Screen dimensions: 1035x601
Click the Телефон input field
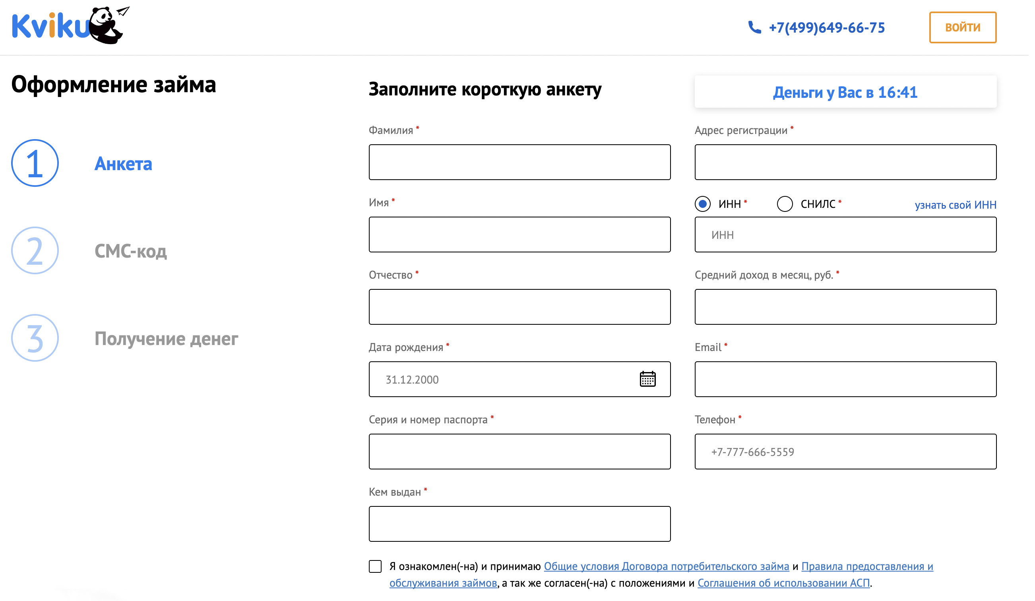(846, 452)
